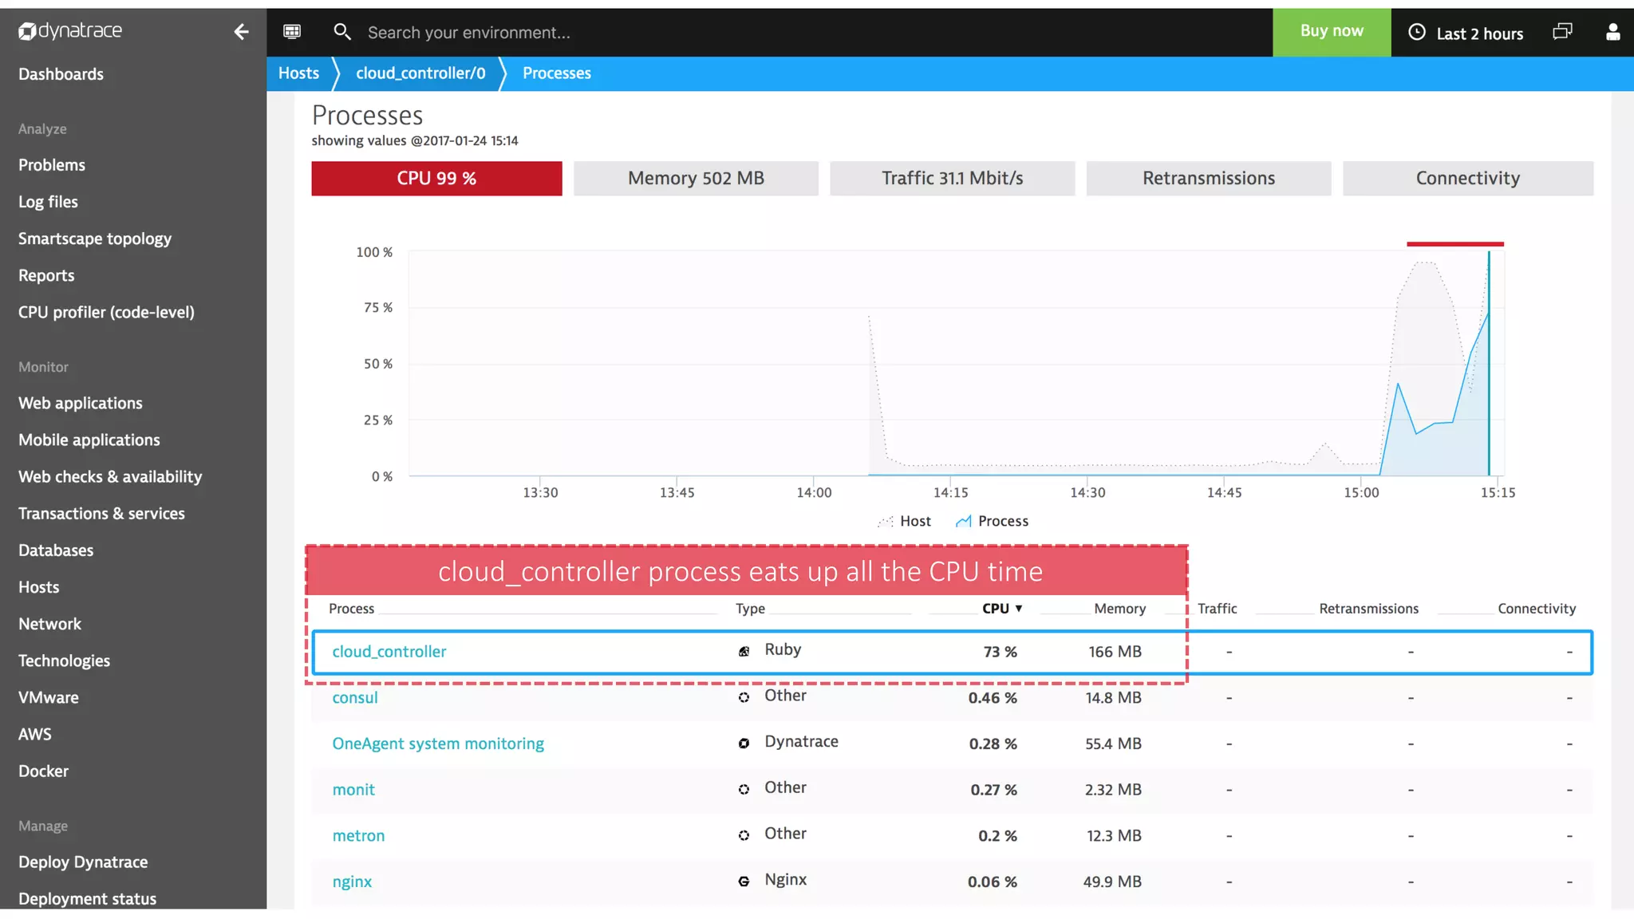Click the Nginx type icon
Viewport: 1634px width, 919px height.
[744, 882]
